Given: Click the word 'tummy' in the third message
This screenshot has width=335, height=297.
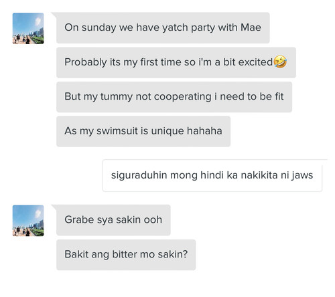Looking at the screenshot, I should (117, 97).
